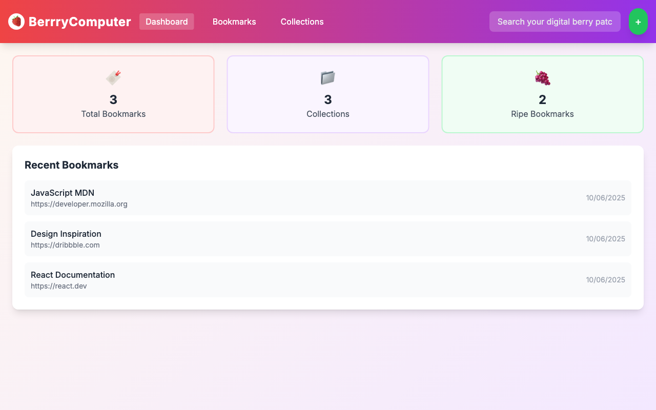The image size is (656, 410).
Task: Click the date on the JavaScript MDN entry
Action: pyautogui.click(x=606, y=197)
